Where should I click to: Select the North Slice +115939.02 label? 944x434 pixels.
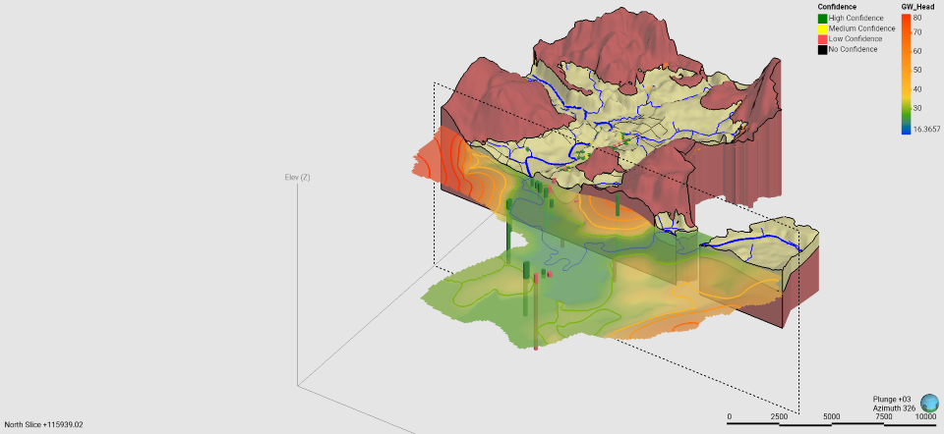click(x=45, y=424)
